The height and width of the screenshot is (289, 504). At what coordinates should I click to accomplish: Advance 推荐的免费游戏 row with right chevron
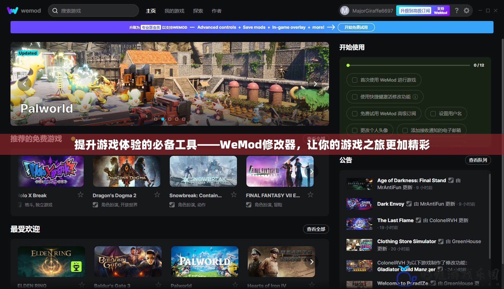point(311,172)
